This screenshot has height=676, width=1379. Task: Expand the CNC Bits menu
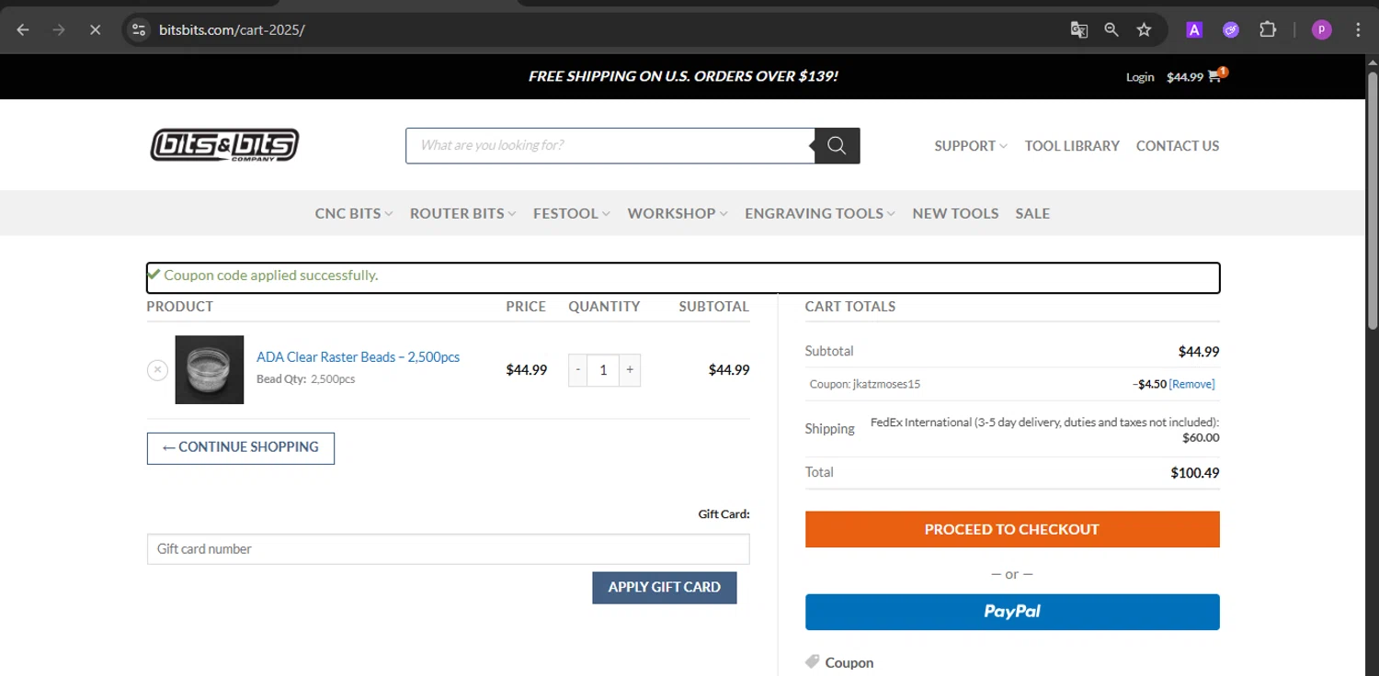[354, 213]
